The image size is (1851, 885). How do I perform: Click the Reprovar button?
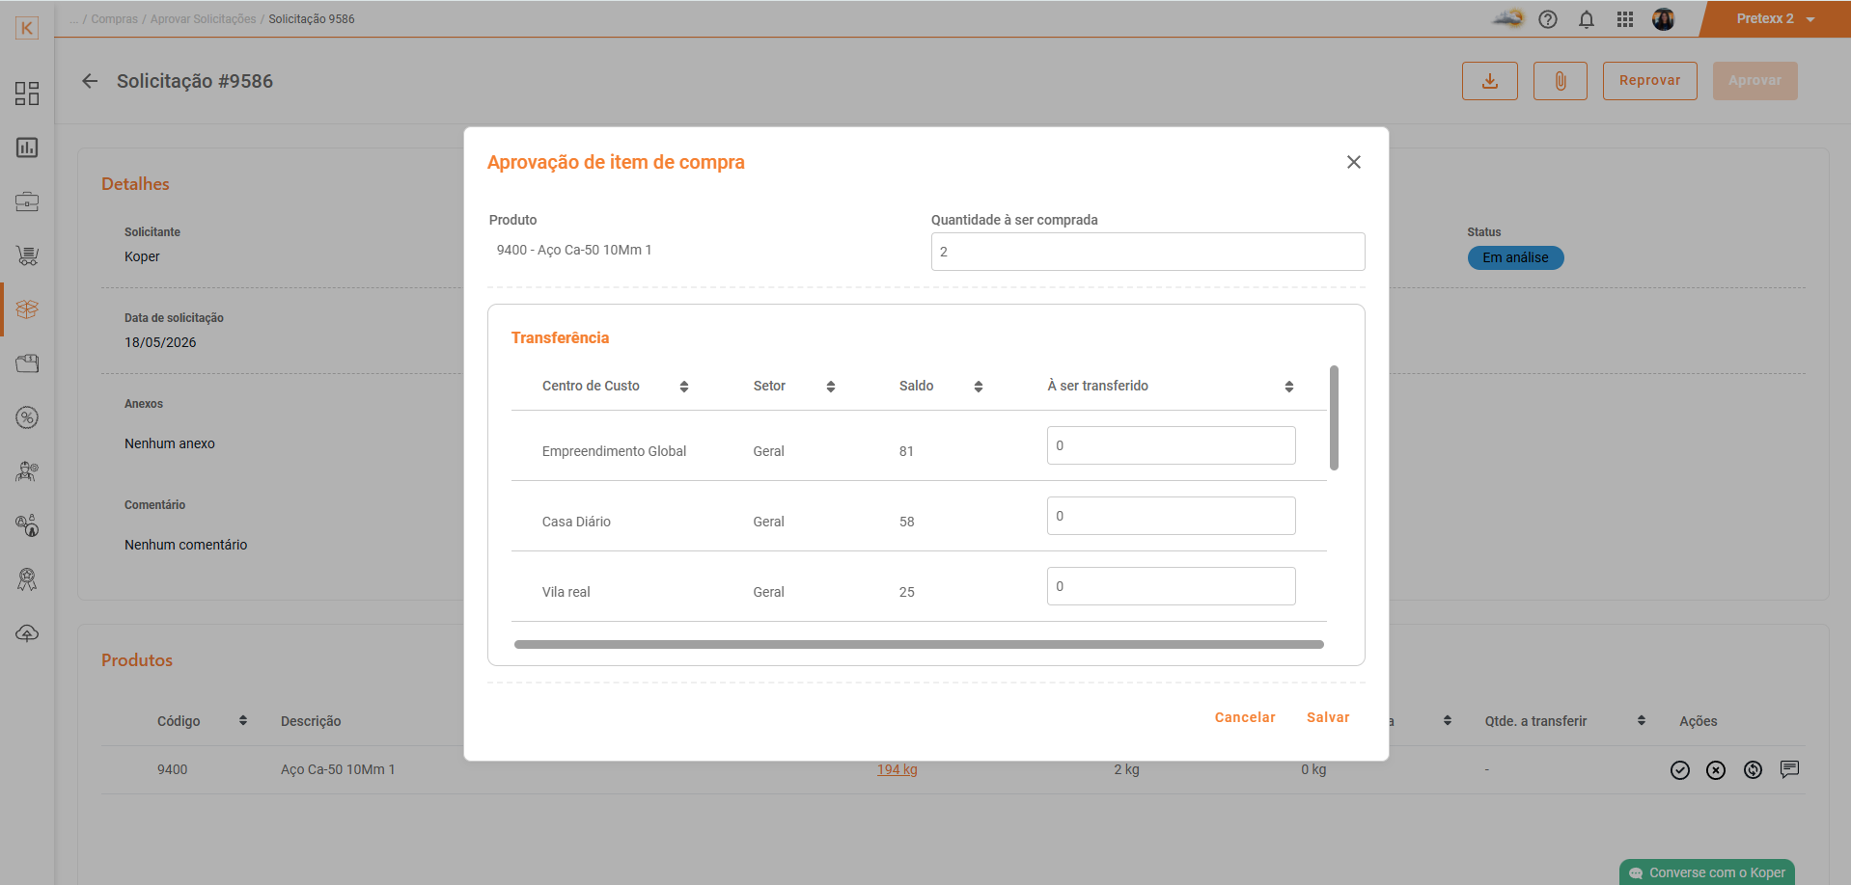(x=1650, y=81)
